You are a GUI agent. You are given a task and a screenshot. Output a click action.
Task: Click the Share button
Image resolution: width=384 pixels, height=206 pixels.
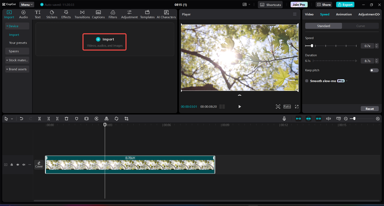point(323,5)
